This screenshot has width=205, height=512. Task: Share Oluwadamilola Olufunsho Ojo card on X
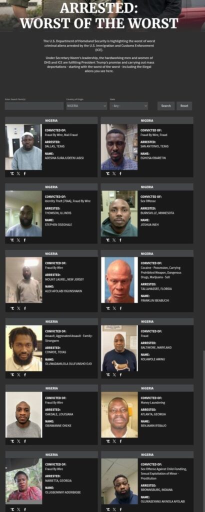tap(18, 375)
